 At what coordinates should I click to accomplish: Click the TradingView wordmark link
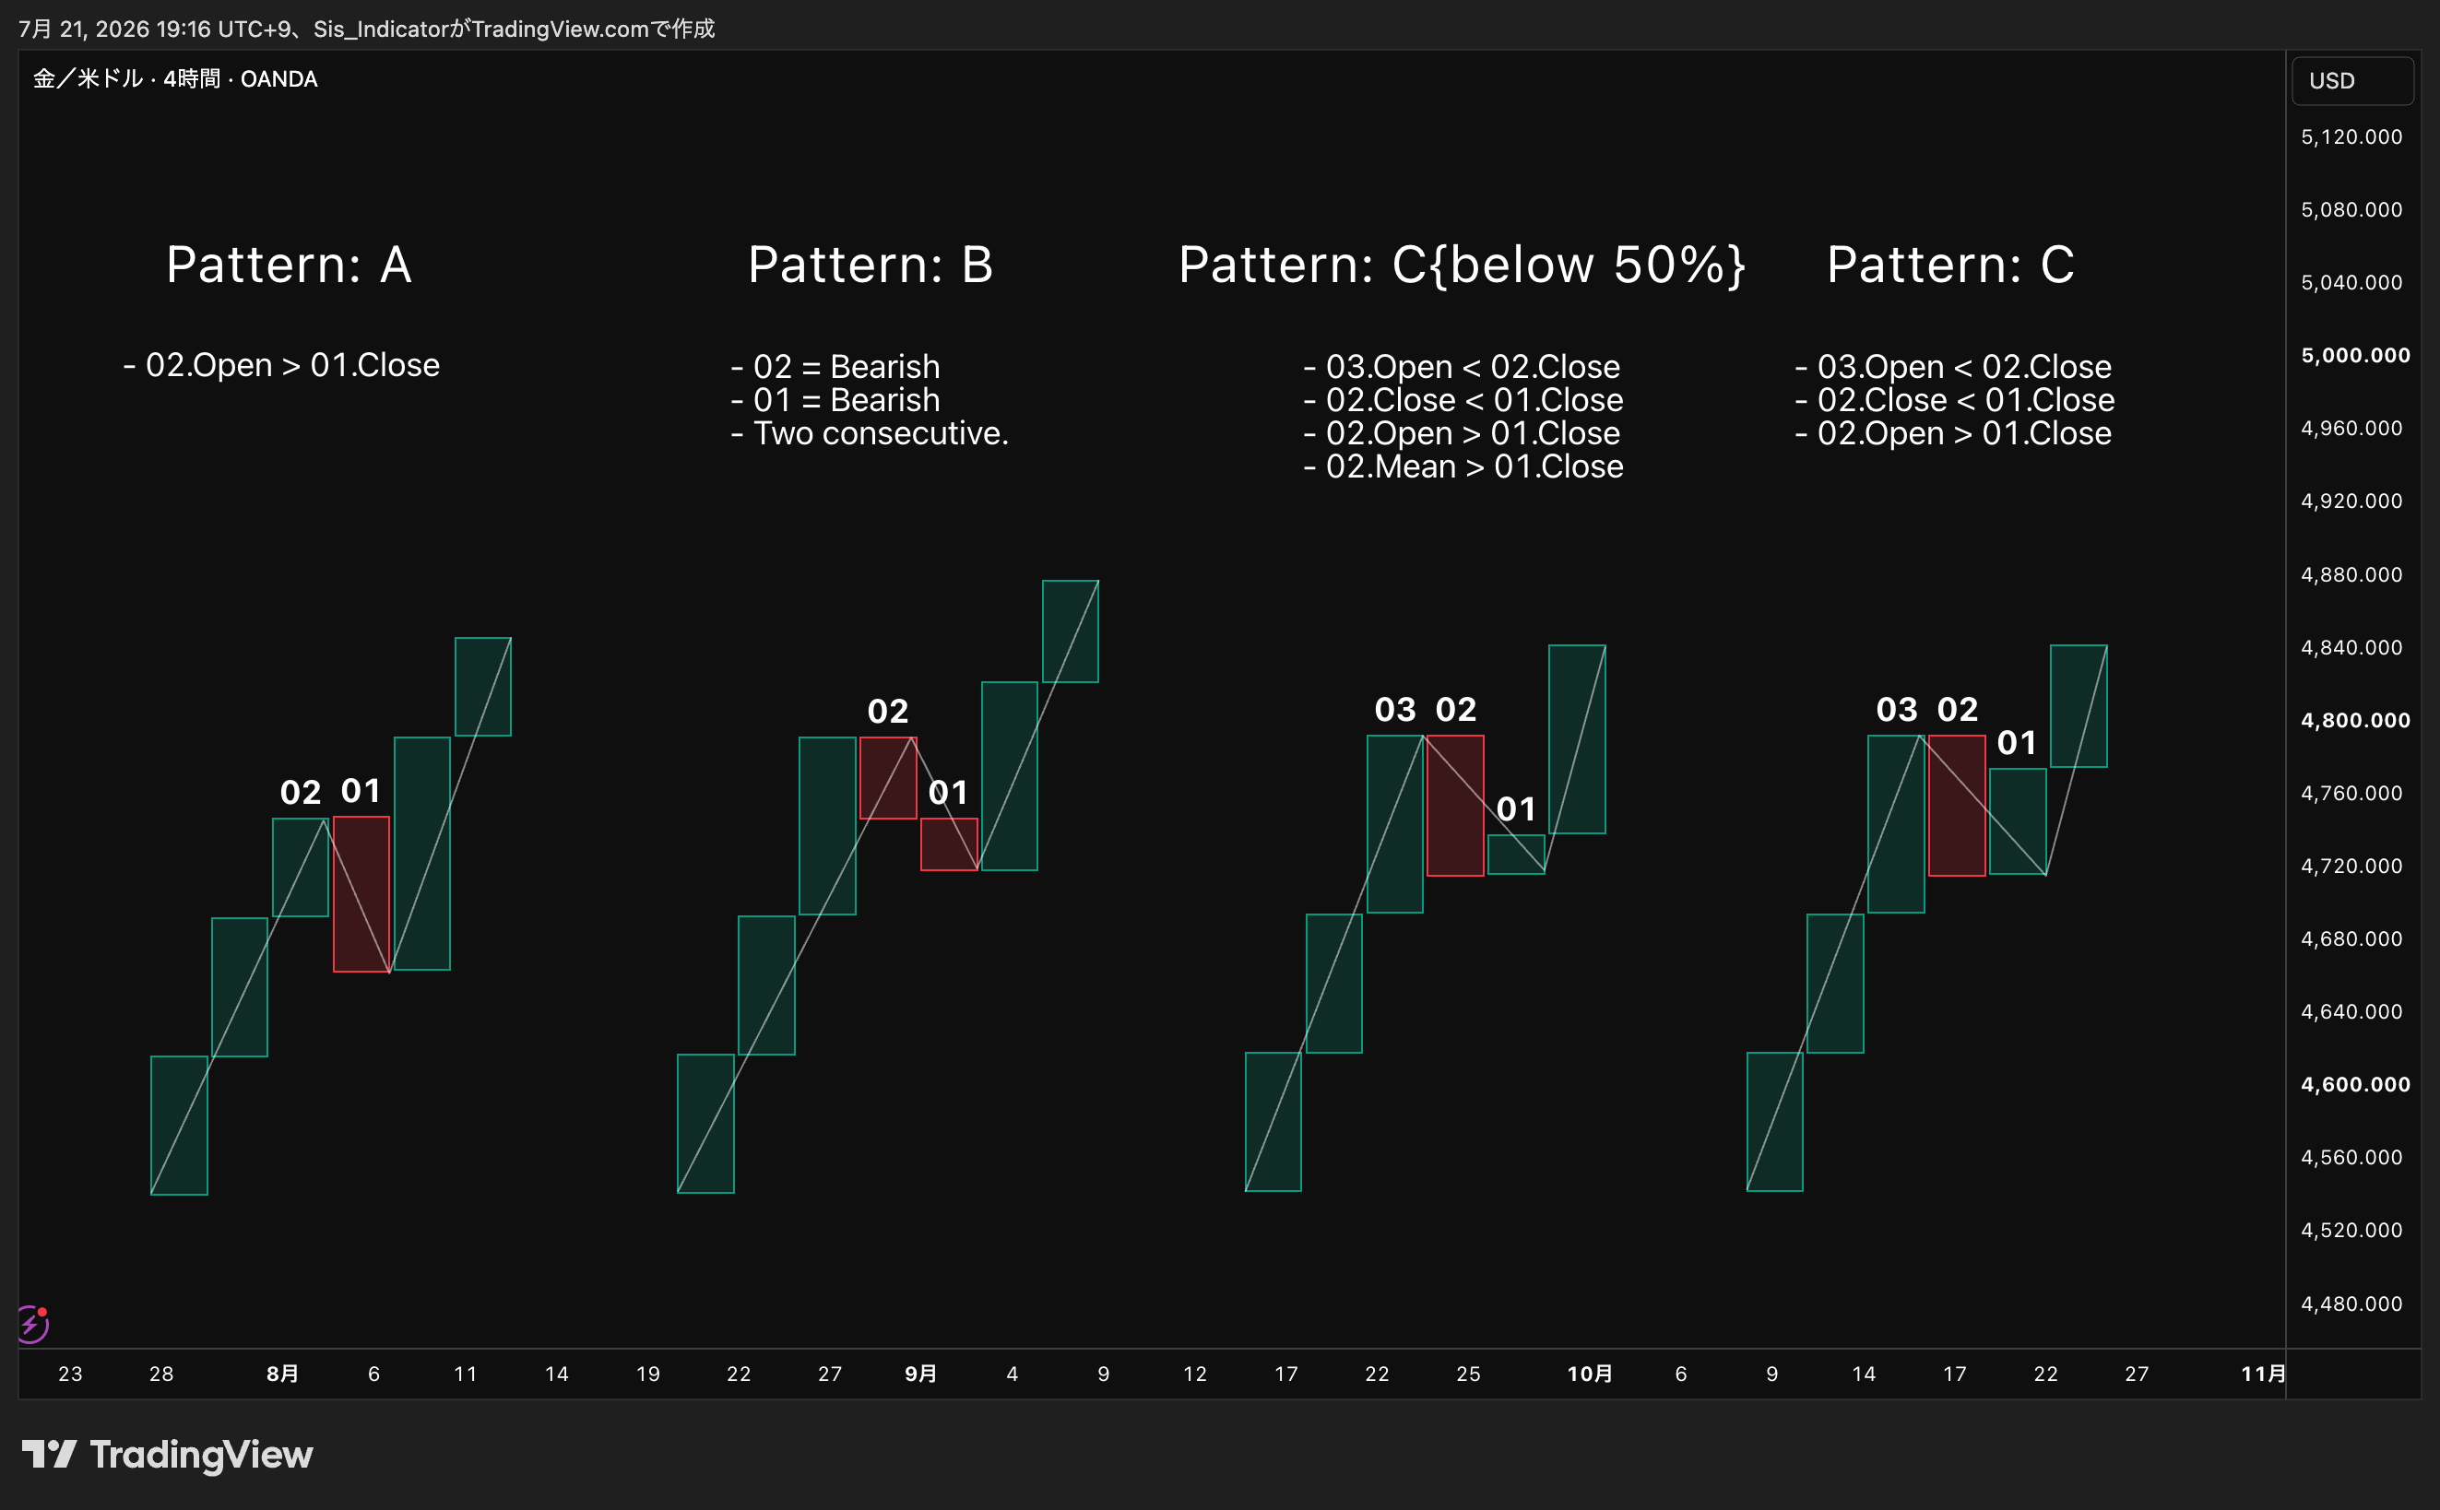point(202,1455)
